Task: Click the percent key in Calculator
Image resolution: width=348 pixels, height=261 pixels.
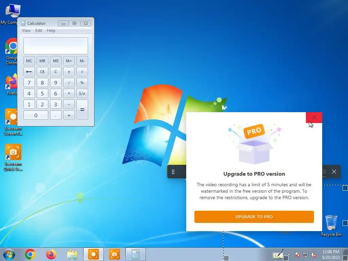Action: (82, 83)
